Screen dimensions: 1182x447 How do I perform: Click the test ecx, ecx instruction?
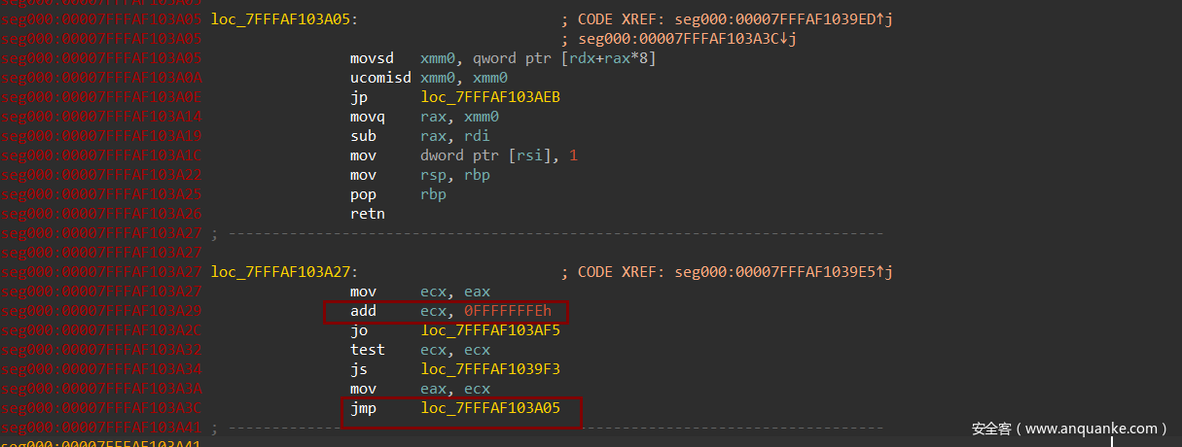point(419,350)
